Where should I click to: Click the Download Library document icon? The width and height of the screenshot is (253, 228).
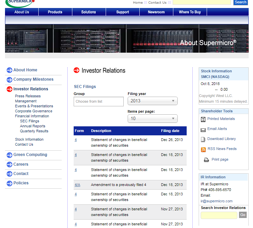203,139
